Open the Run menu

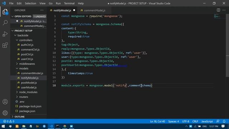coord(58,3)
